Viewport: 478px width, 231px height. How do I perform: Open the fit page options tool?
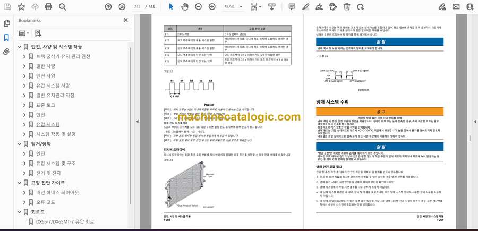tap(255, 7)
